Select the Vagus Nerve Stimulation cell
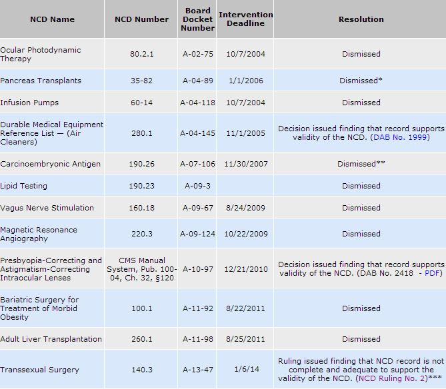This screenshot has width=446, height=389. tap(52, 208)
